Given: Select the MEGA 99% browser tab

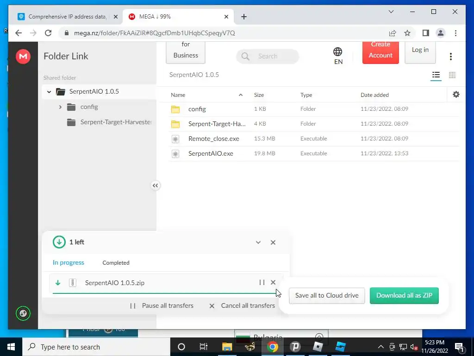Looking at the screenshot, I should click(x=178, y=17).
